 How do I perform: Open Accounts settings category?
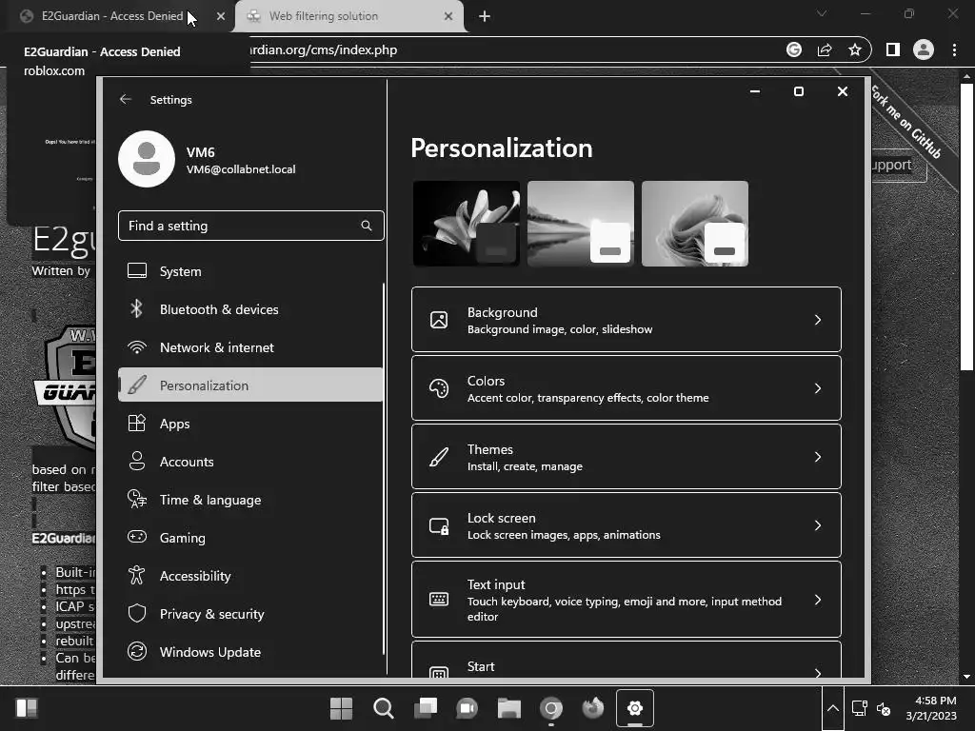(x=250, y=462)
